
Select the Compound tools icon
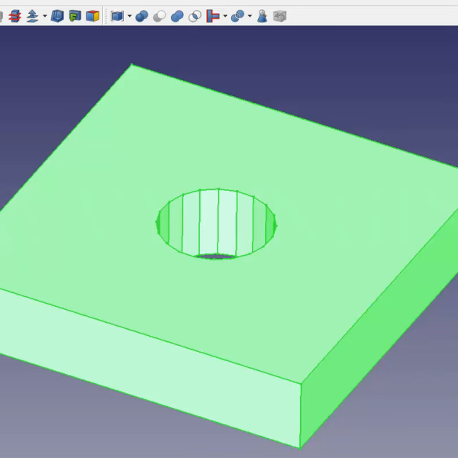pos(117,16)
